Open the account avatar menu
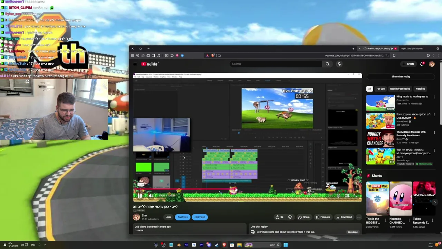442x249 pixels. [x=432, y=64]
